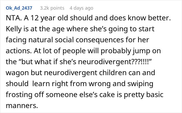Click the name 'Kelly' in the comment
The image size is (182, 113).
(14, 29)
